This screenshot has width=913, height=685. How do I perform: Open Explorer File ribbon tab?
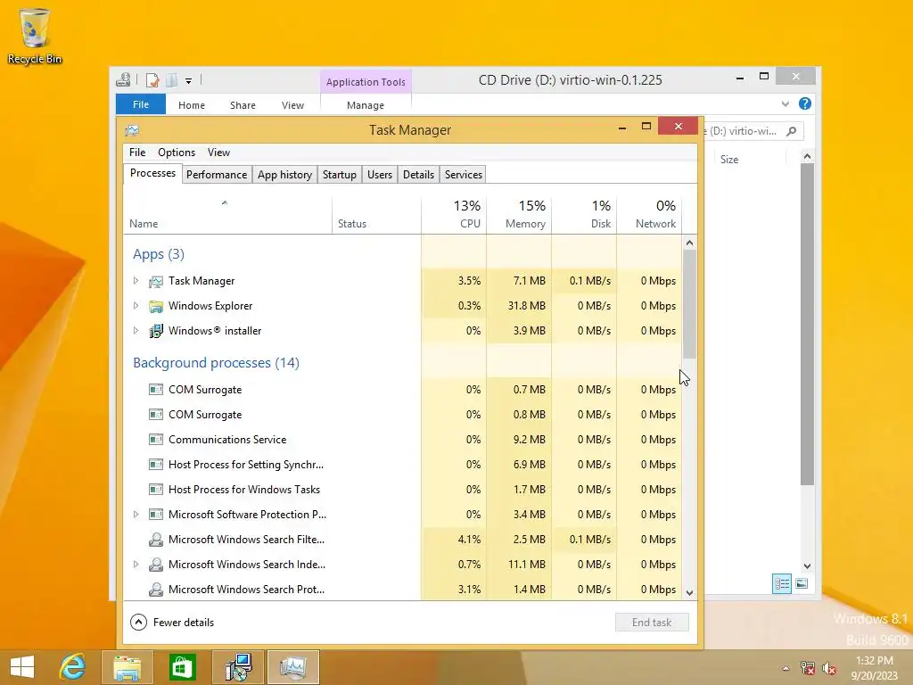tap(140, 105)
